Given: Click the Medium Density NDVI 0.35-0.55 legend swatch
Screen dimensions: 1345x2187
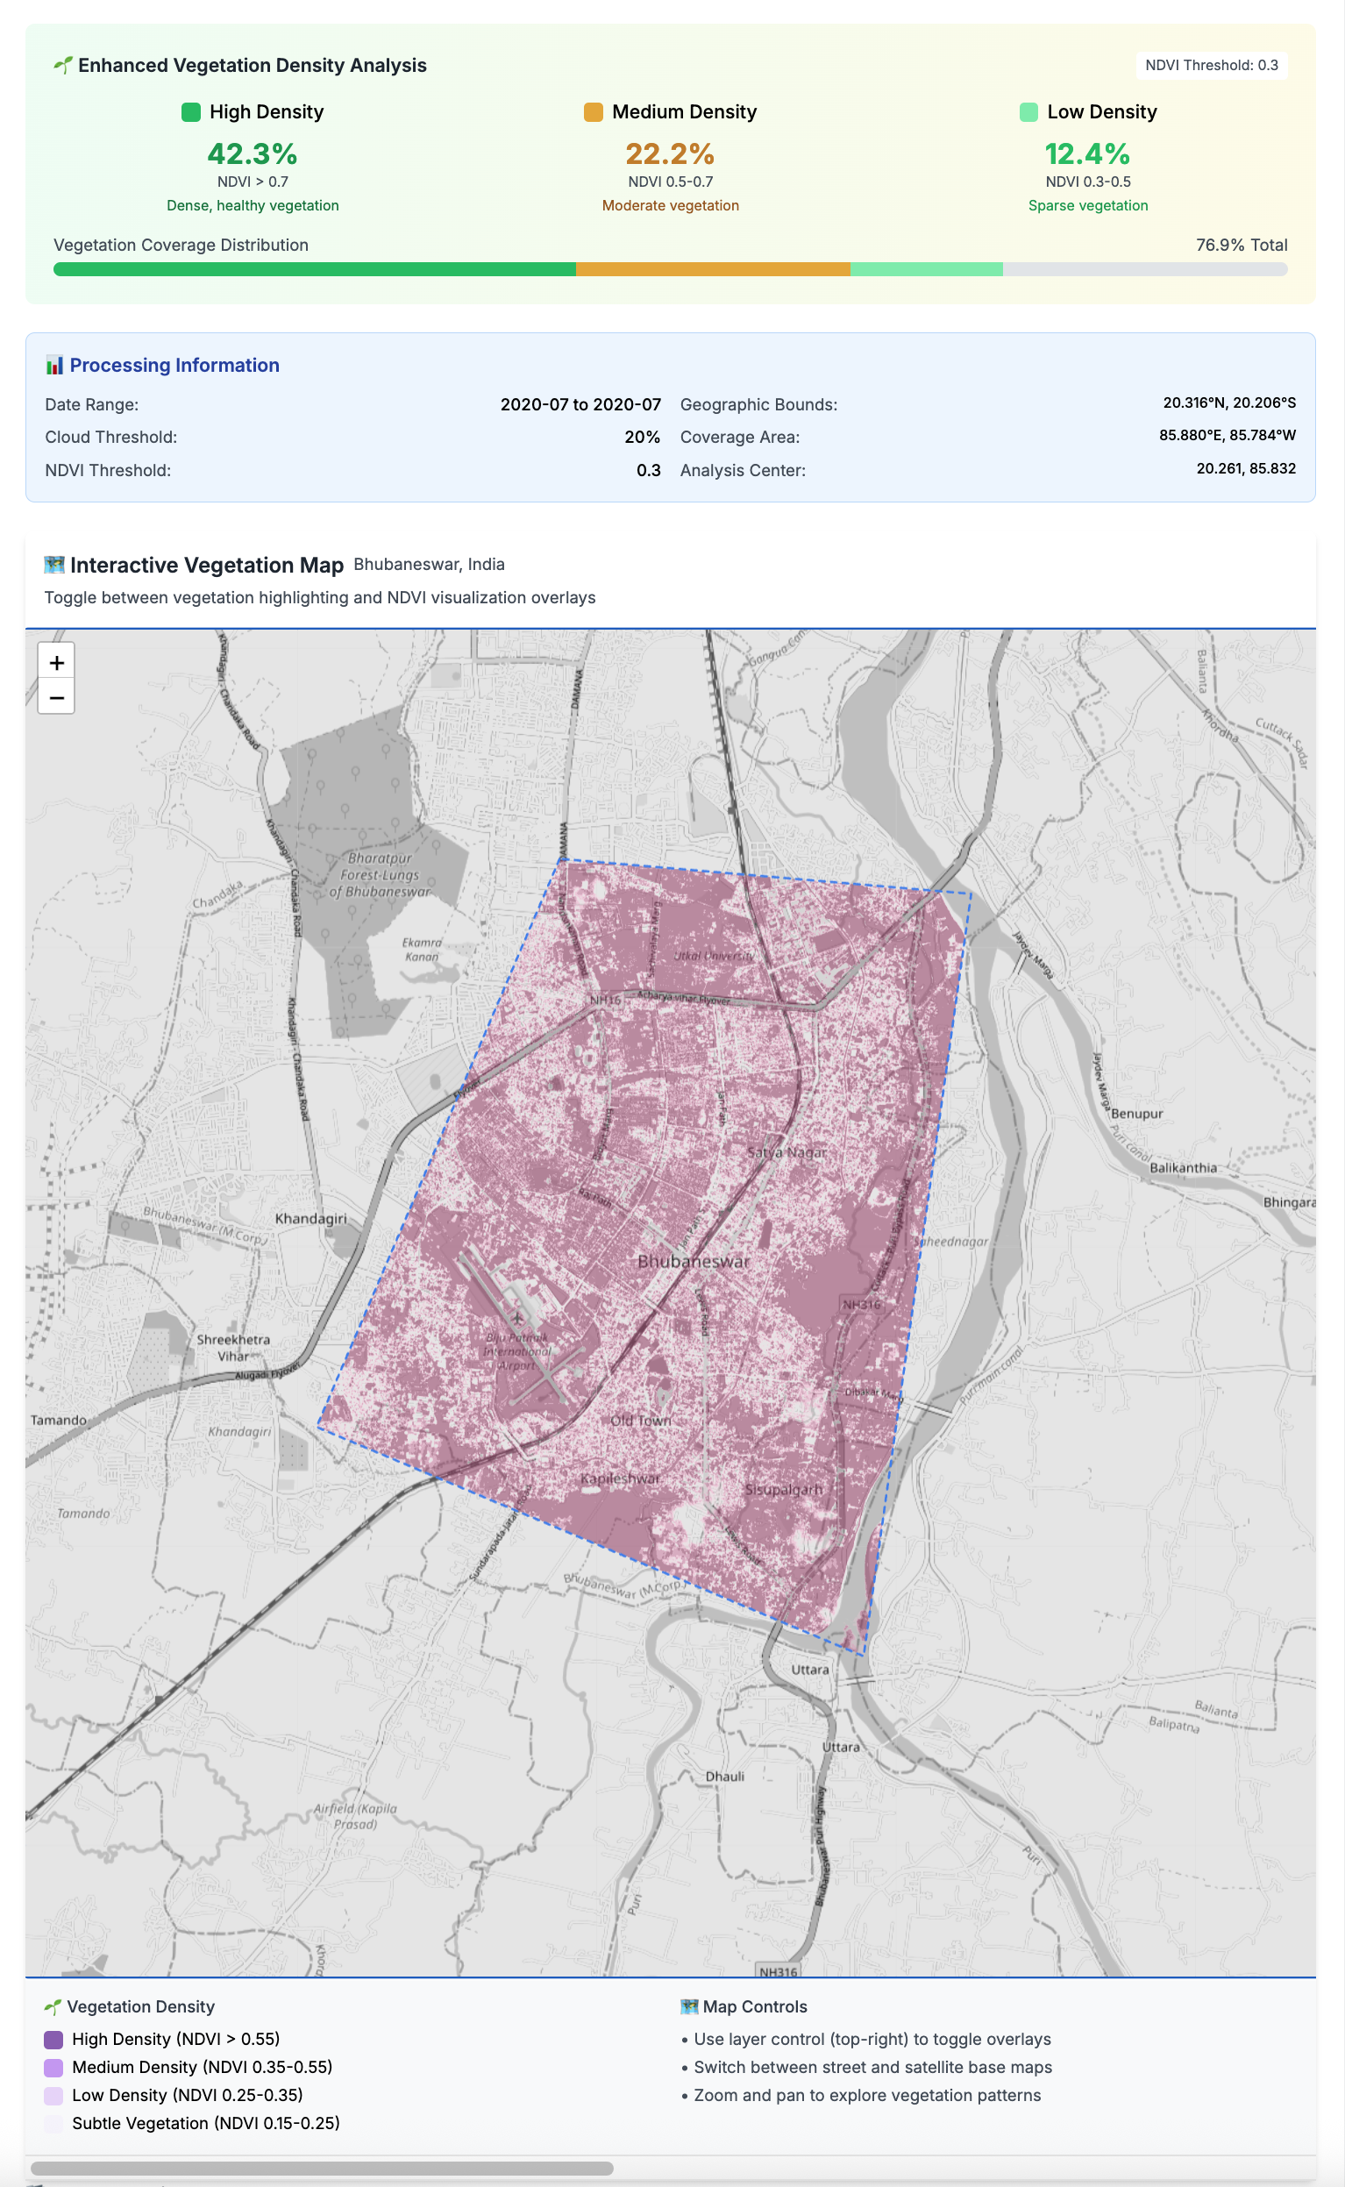Looking at the screenshot, I should [x=53, y=2067].
